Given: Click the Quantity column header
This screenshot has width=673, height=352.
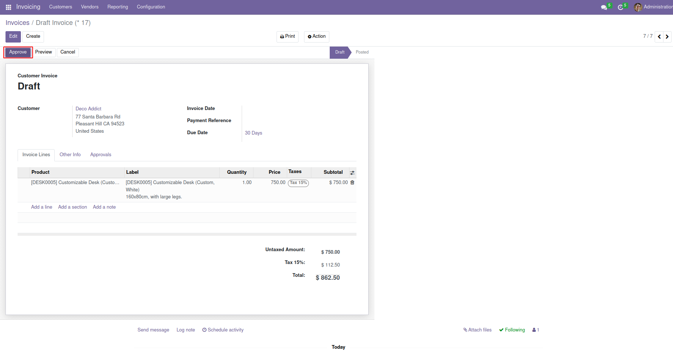Looking at the screenshot, I should pyautogui.click(x=237, y=172).
